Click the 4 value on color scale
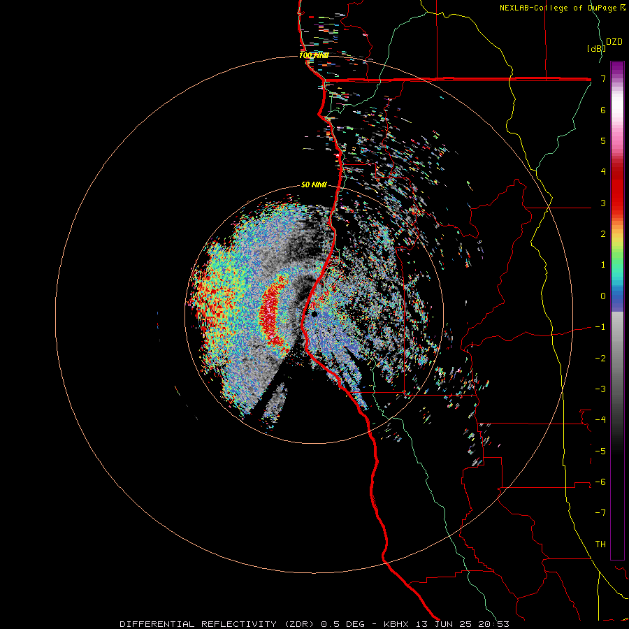 (x=603, y=172)
